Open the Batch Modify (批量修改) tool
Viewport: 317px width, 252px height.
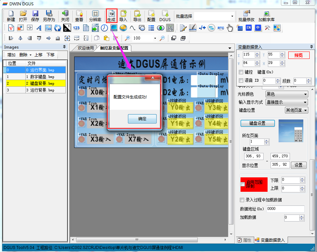tap(246, 15)
